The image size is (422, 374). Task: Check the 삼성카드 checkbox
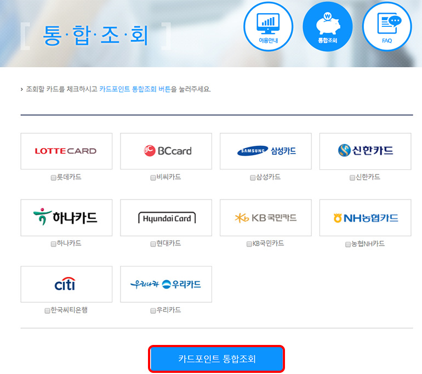[x=253, y=178]
